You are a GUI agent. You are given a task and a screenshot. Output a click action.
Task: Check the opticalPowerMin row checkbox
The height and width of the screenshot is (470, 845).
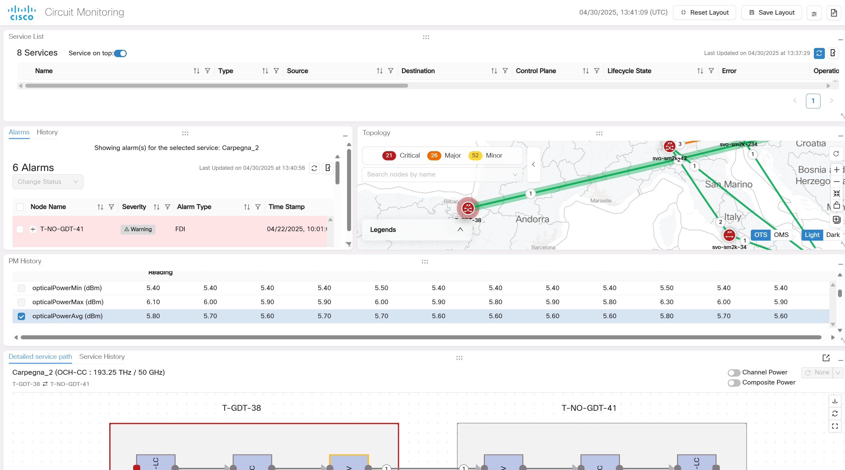coord(21,288)
